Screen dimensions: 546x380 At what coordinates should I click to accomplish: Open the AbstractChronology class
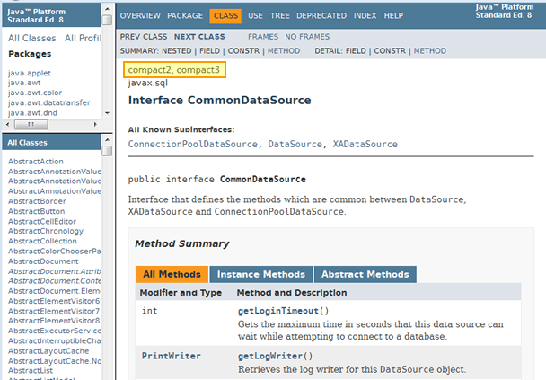(x=46, y=231)
